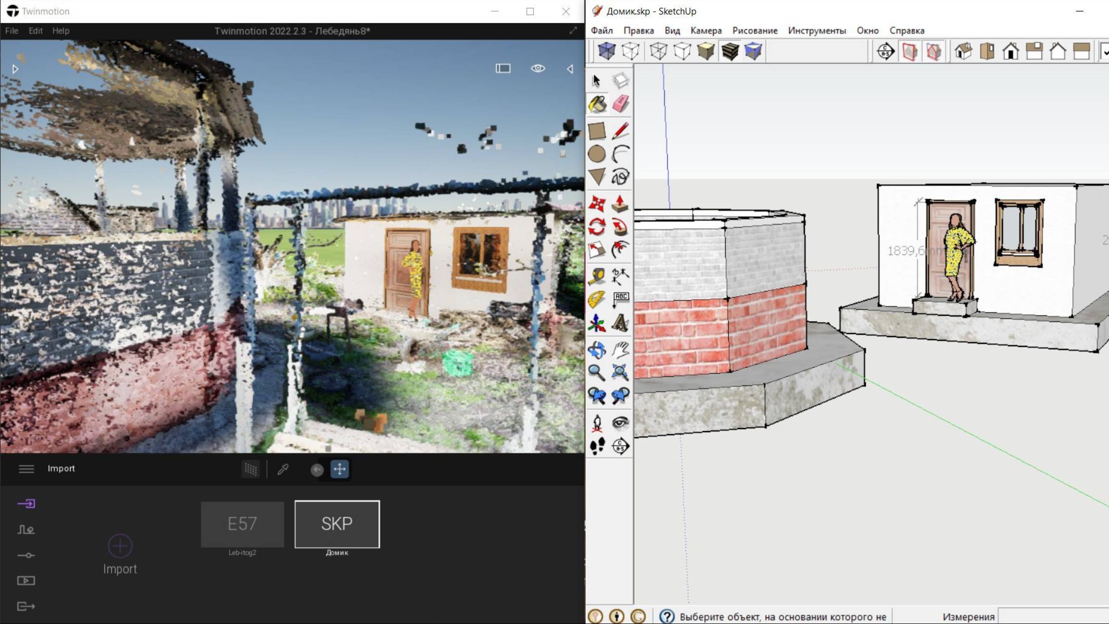This screenshot has height=624, width=1109.
Task: Click the Import plus button
Action: 120,546
